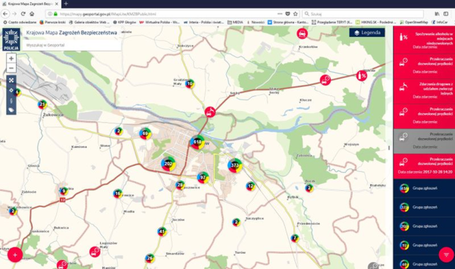Click the Wyszukaj w Geoportal search field
The height and width of the screenshot is (269, 455).
[72, 45]
